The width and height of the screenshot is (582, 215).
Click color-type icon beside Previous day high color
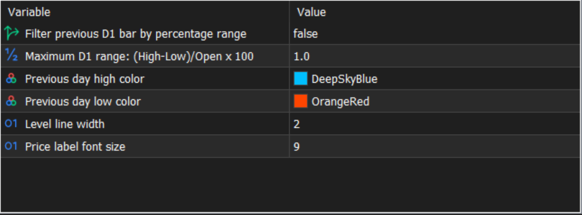click(x=12, y=78)
